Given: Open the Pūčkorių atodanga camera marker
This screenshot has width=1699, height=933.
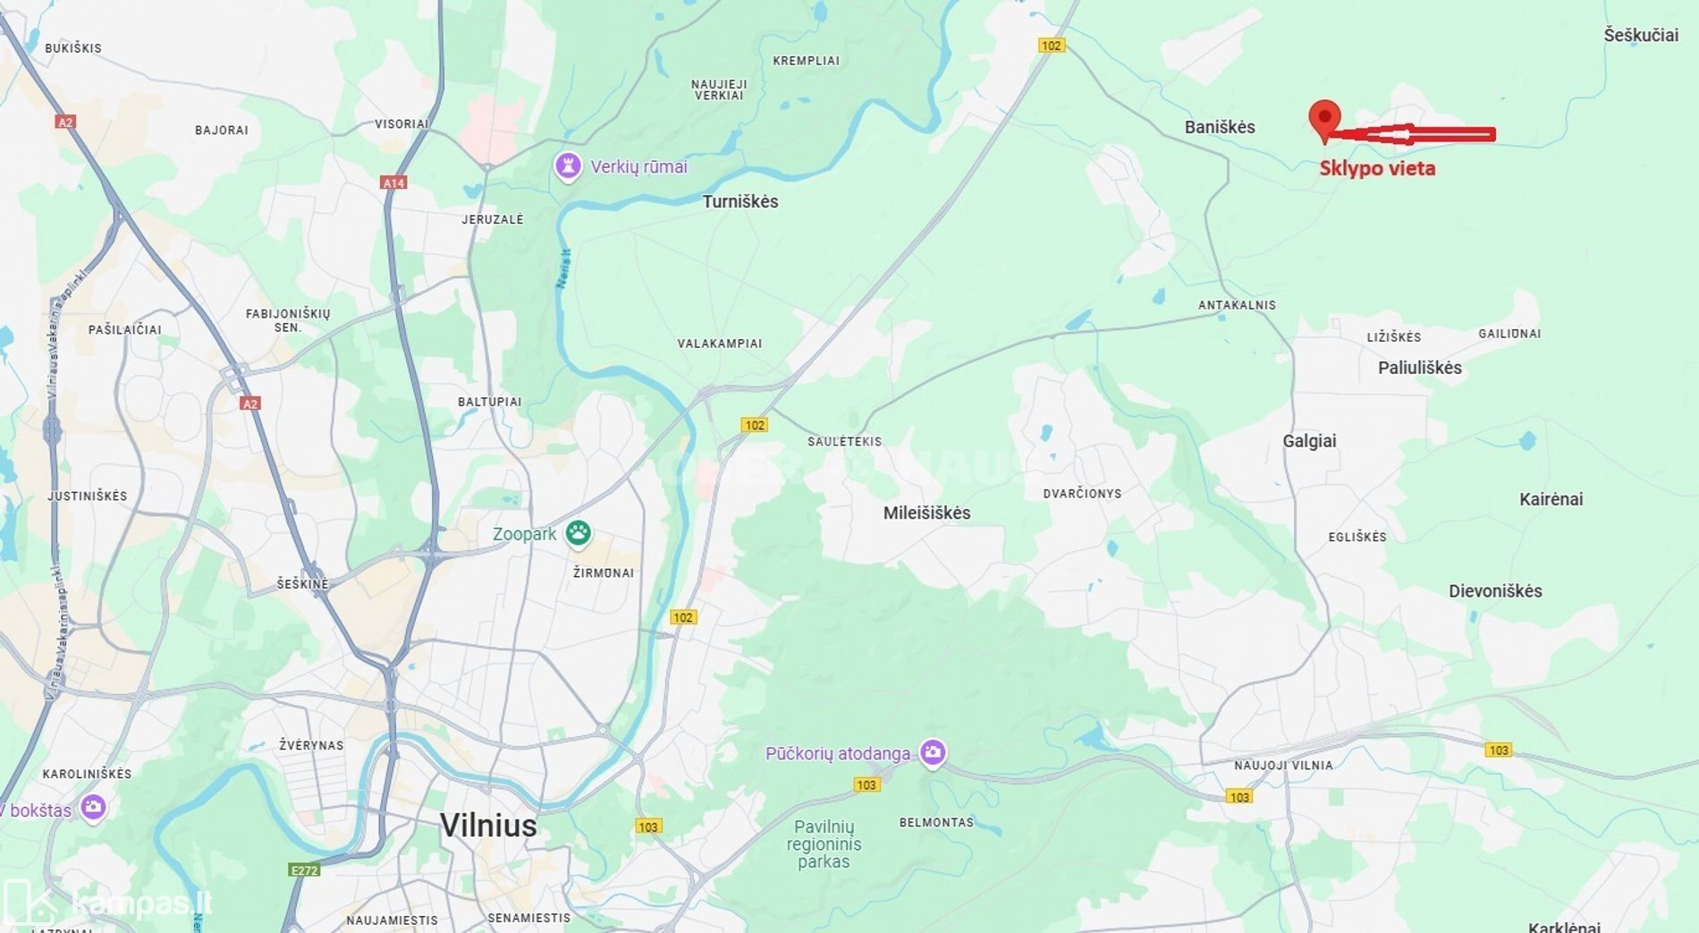Looking at the screenshot, I should 933,753.
